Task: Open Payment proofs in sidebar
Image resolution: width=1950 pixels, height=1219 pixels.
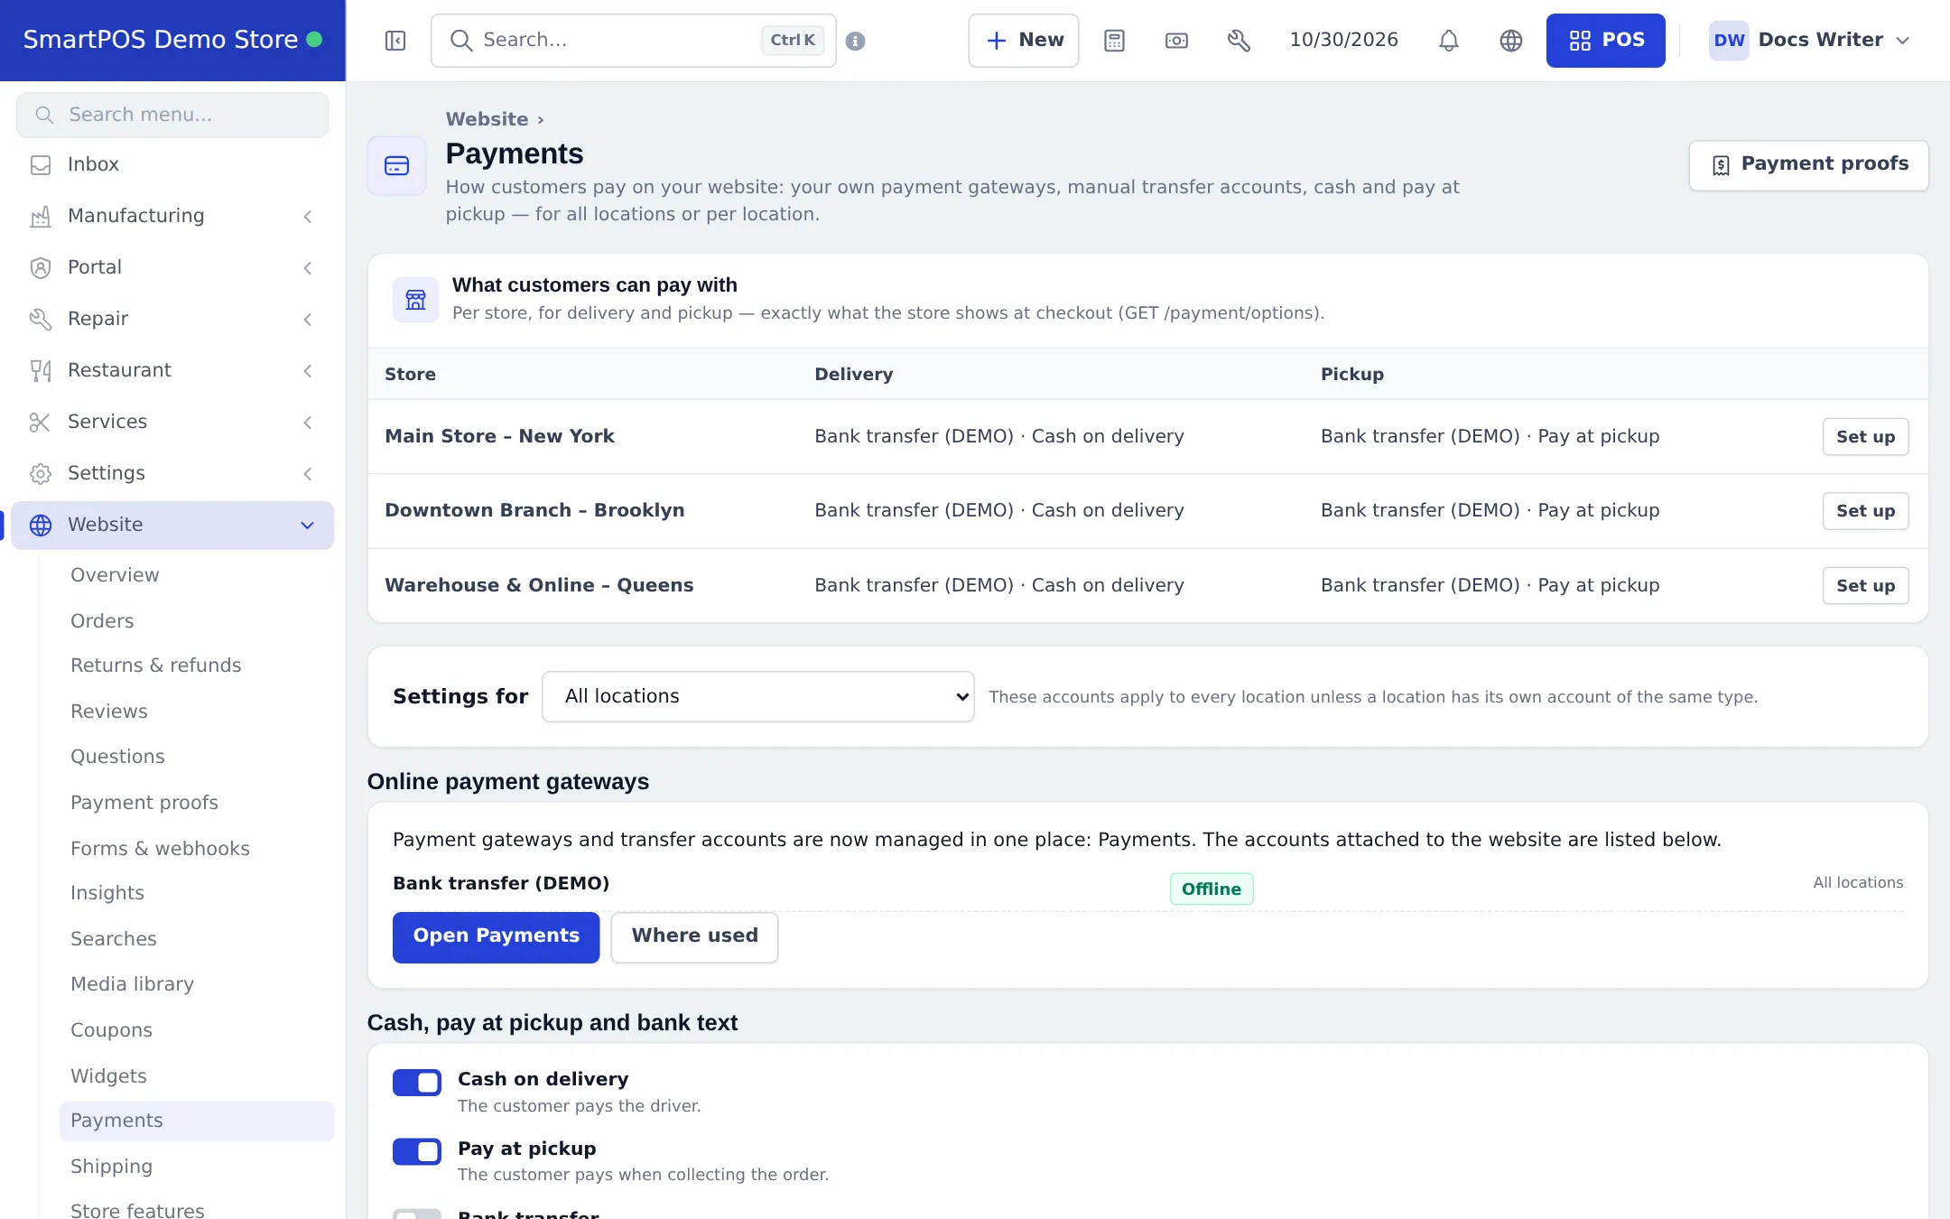Action: (x=144, y=803)
